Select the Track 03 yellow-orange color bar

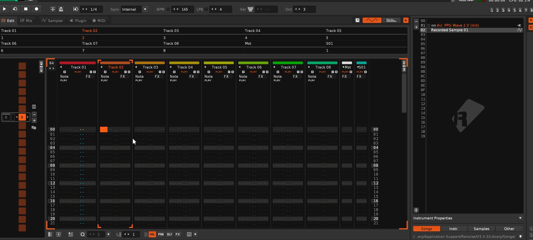pyautogui.click(x=150, y=63)
